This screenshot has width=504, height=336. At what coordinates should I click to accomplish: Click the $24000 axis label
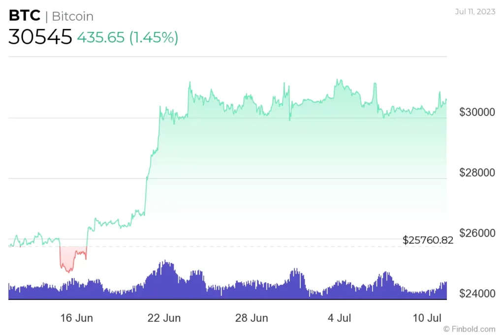477,293
